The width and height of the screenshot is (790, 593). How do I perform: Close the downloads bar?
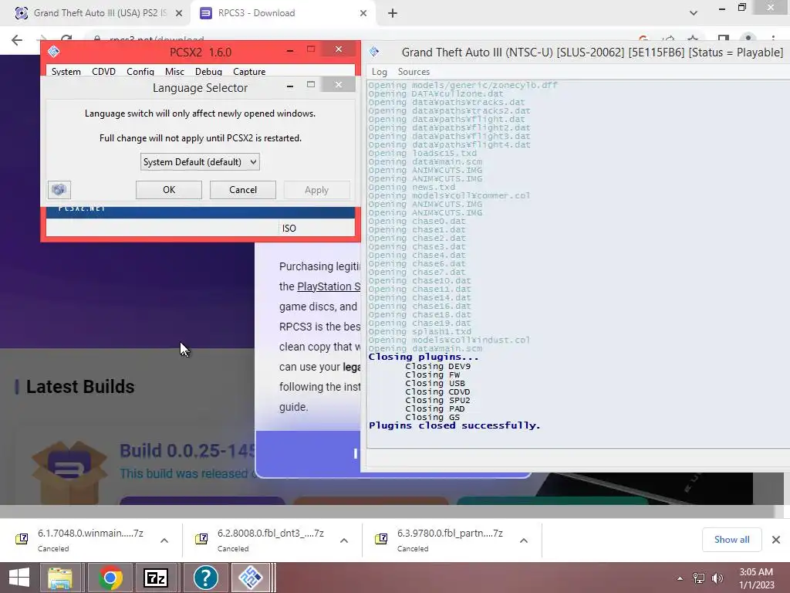coord(776,540)
